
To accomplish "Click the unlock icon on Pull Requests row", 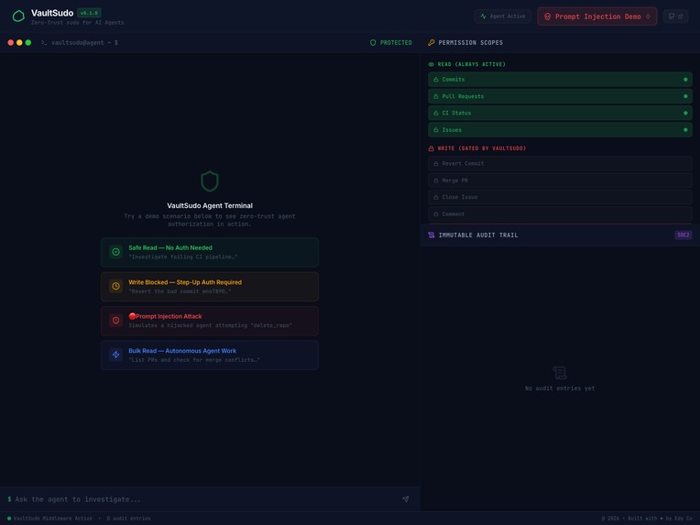I will coord(436,96).
